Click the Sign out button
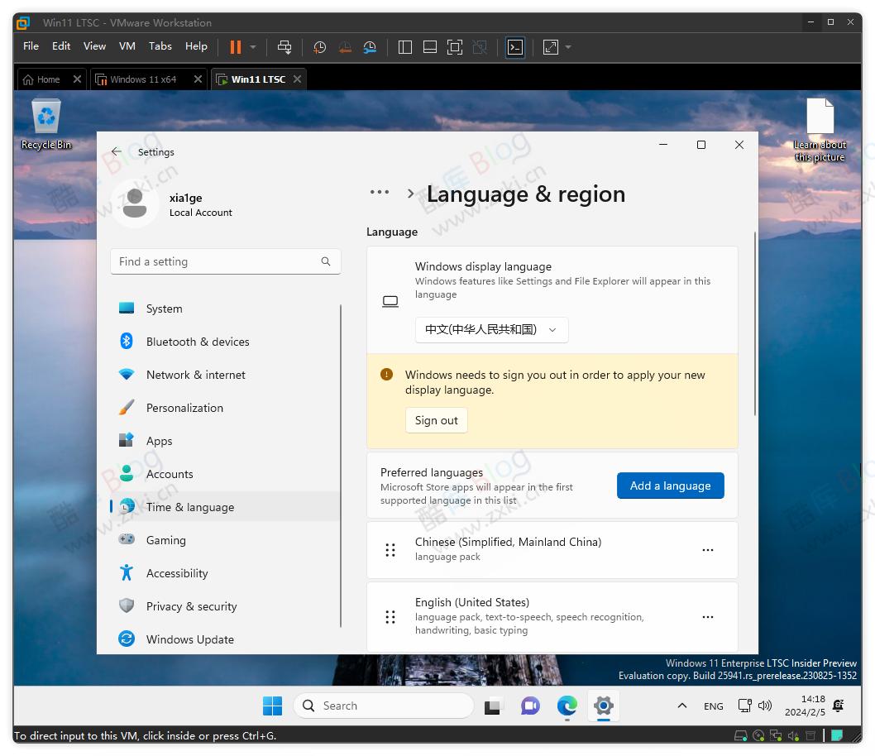The image size is (875, 756). (x=436, y=420)
